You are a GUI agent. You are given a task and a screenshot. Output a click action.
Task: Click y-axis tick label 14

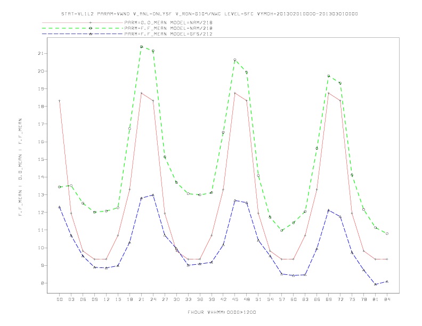point(40,177)
